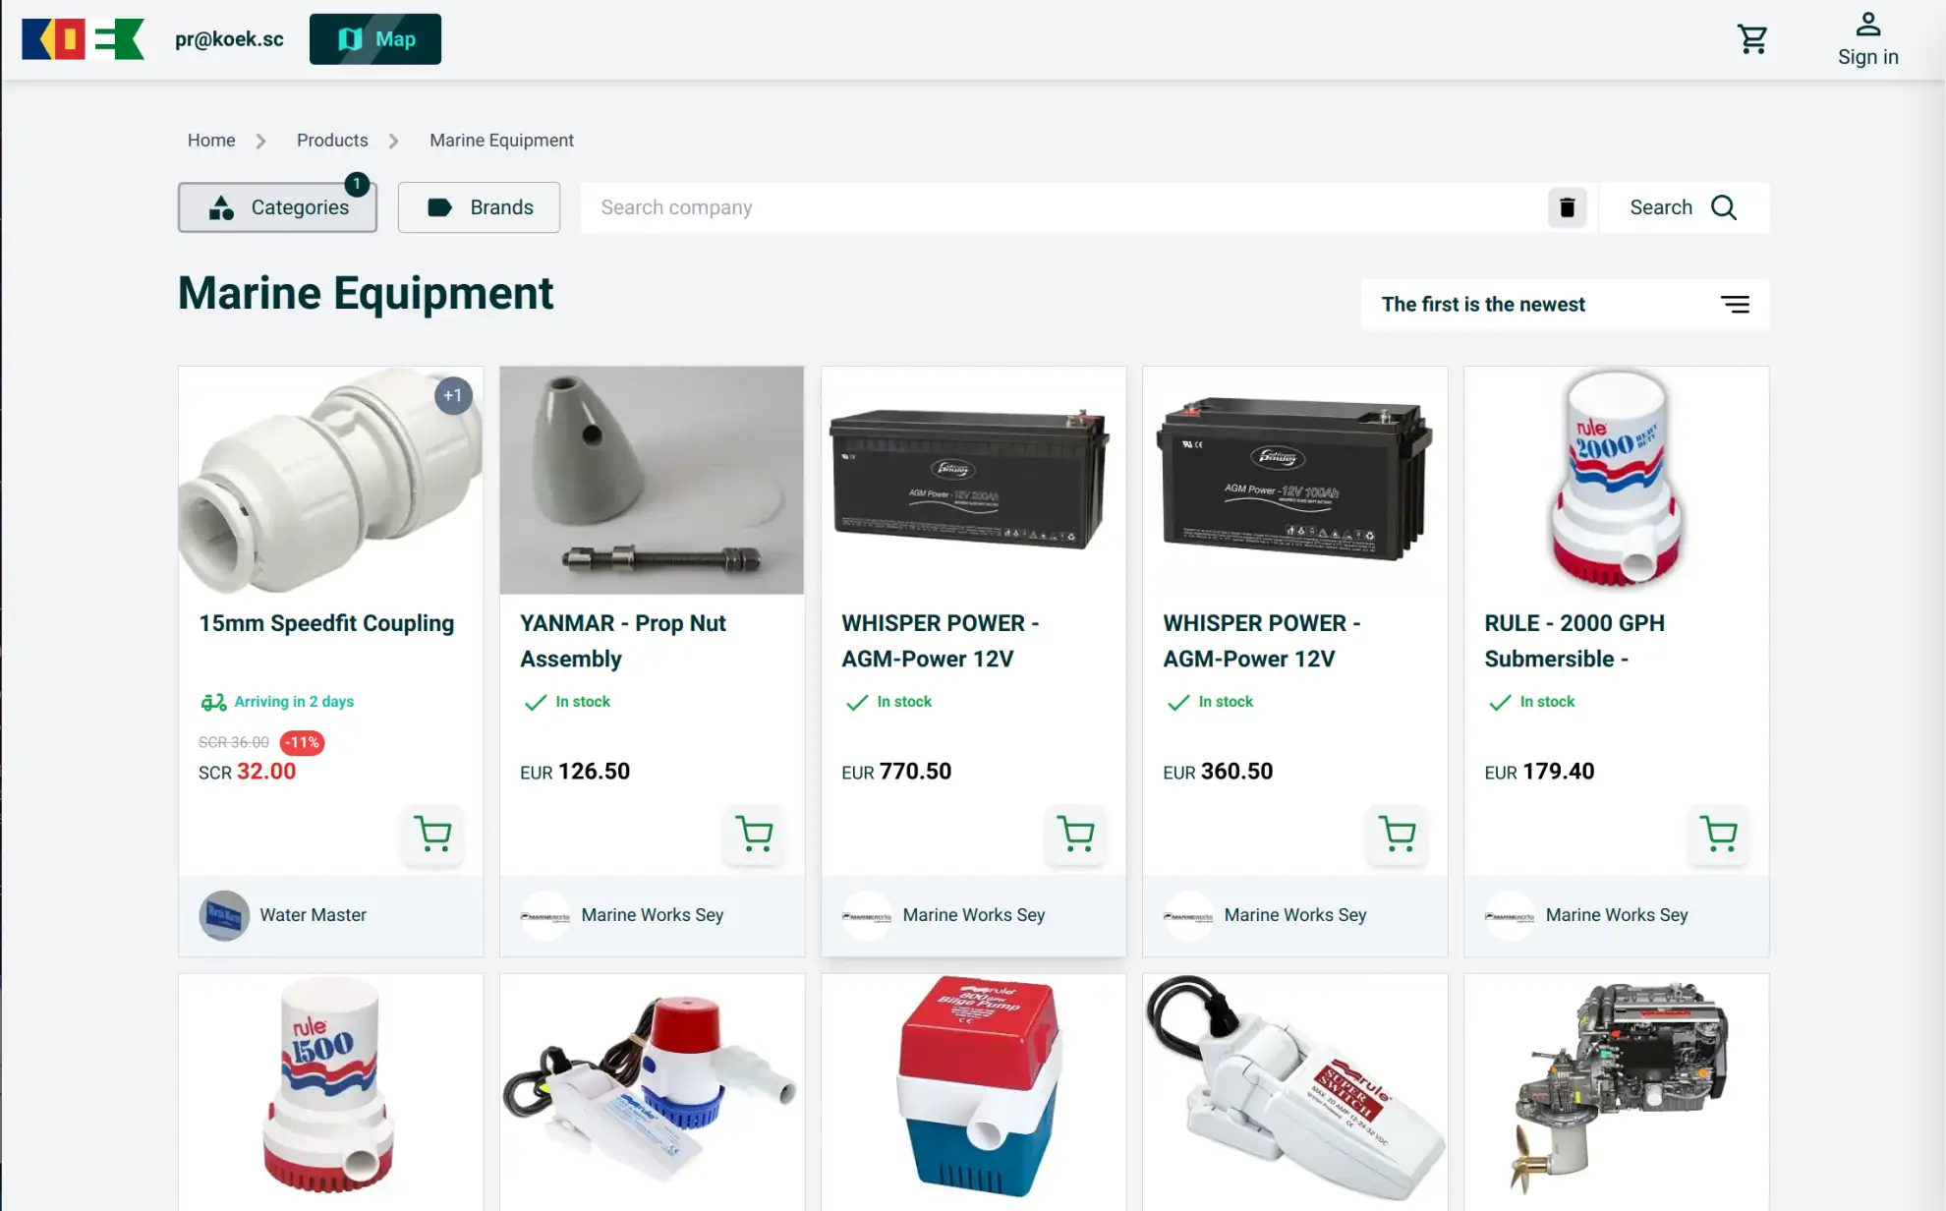The width and height of the screenshot is (1946, 1211).
Task: Go to Home breadcrumb
Action: pyautogui.click(x=211, y=141)
